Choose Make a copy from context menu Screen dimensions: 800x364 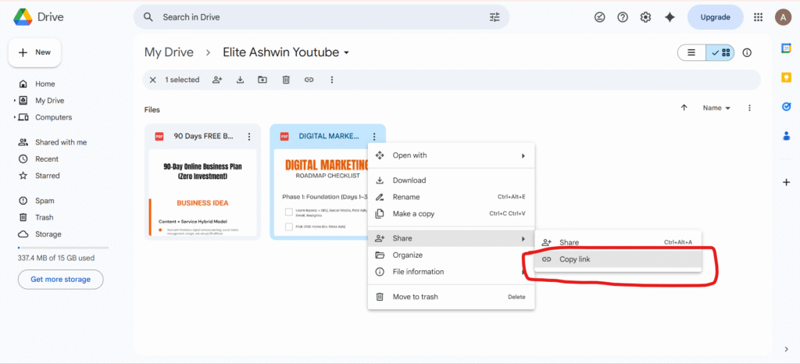coord(413,214)
